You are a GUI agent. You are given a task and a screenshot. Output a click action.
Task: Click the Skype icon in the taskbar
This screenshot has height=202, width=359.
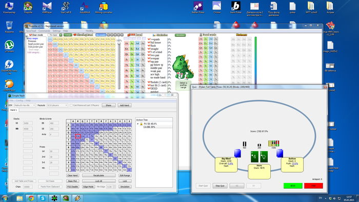click(x=43, y=198)
